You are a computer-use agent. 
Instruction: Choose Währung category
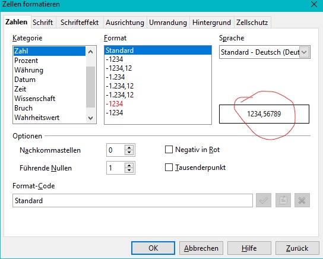(x=49, y=70)
